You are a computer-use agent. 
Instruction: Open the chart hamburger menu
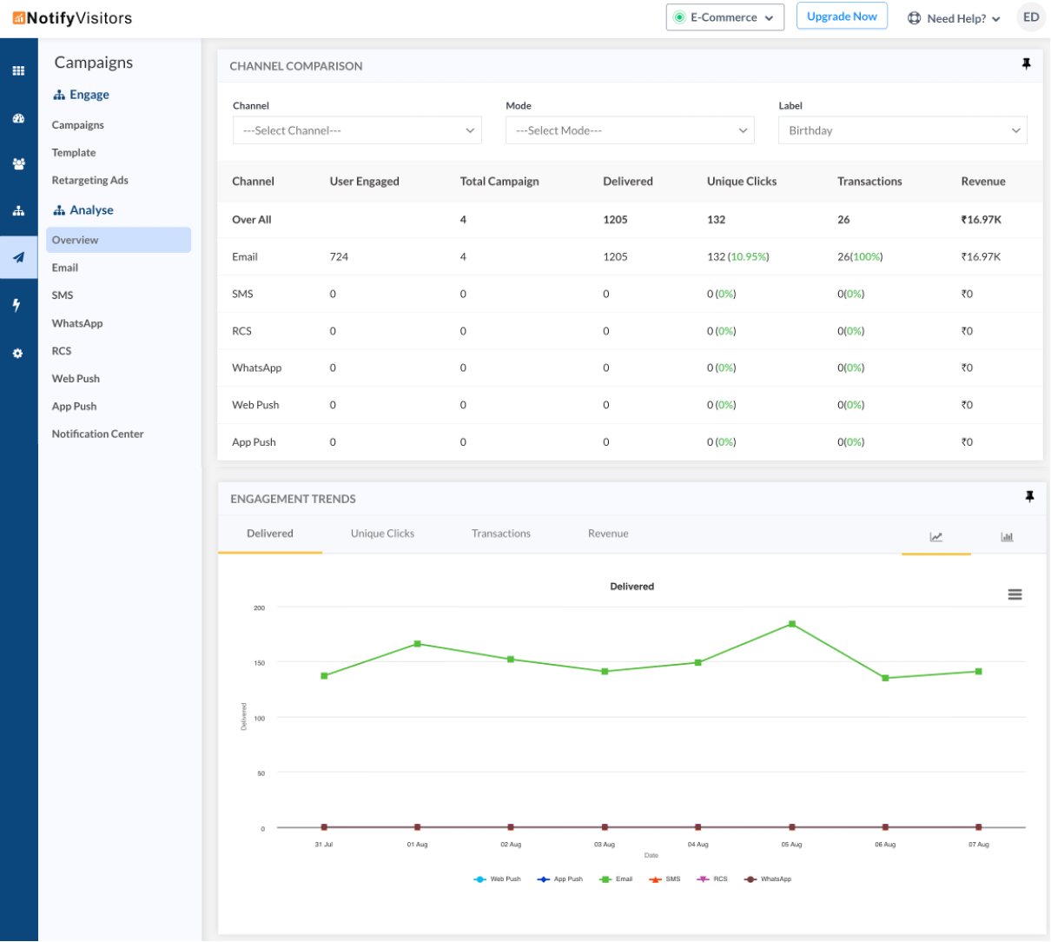click(1015, 594)
